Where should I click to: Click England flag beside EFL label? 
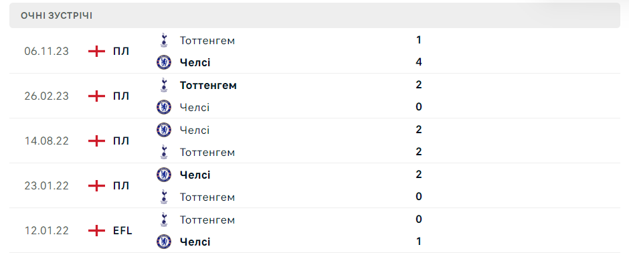click(x=96, y=231)
